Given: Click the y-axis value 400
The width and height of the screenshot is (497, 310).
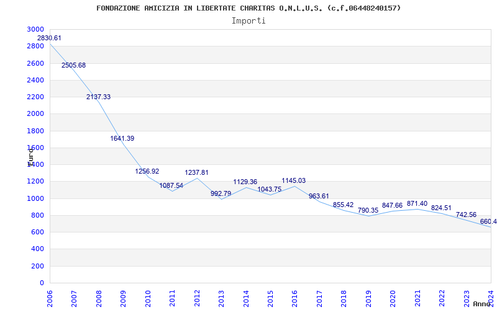Looking at the screenshot, I should pos(38,249).
